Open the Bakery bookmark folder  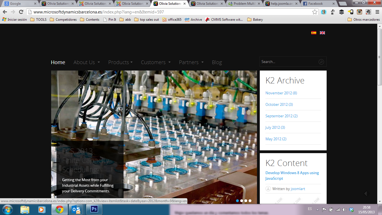point(255,20)
